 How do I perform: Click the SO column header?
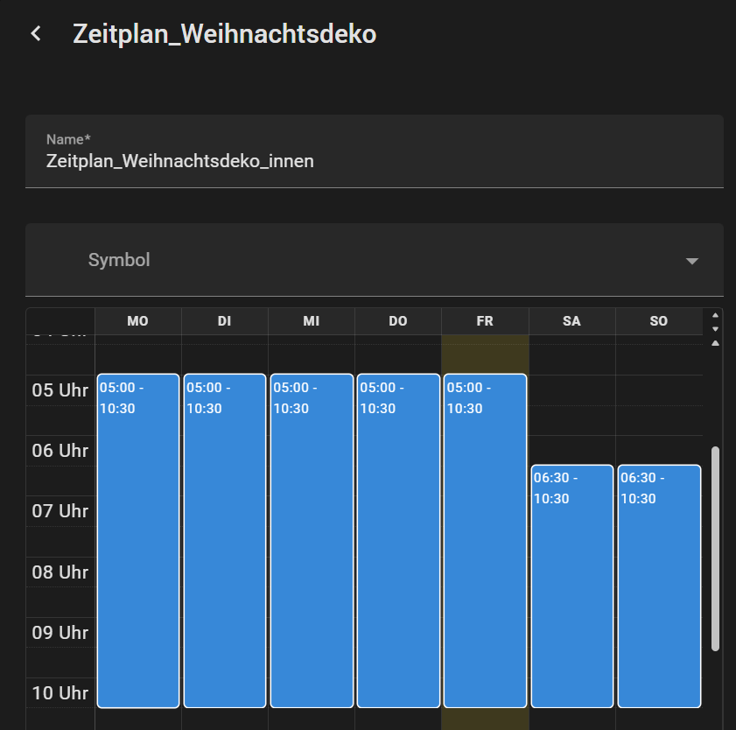(x=659, y=321)
